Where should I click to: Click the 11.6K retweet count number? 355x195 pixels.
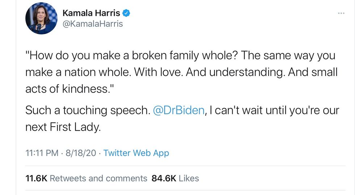36,178
